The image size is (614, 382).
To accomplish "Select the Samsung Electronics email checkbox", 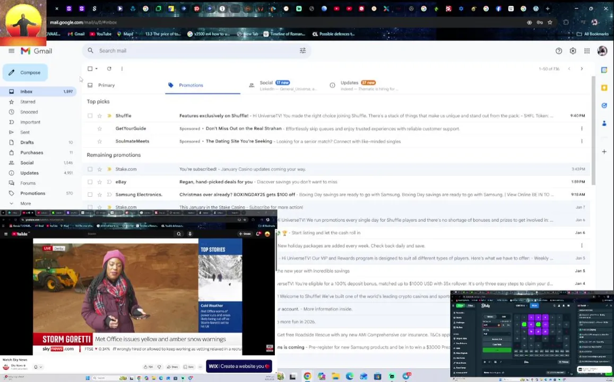I will [x=90, y=195].
